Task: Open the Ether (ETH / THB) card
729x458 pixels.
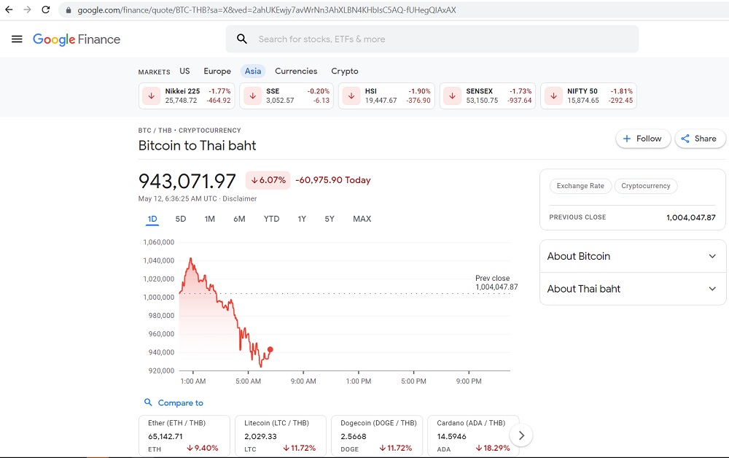Action: [184, 435]
